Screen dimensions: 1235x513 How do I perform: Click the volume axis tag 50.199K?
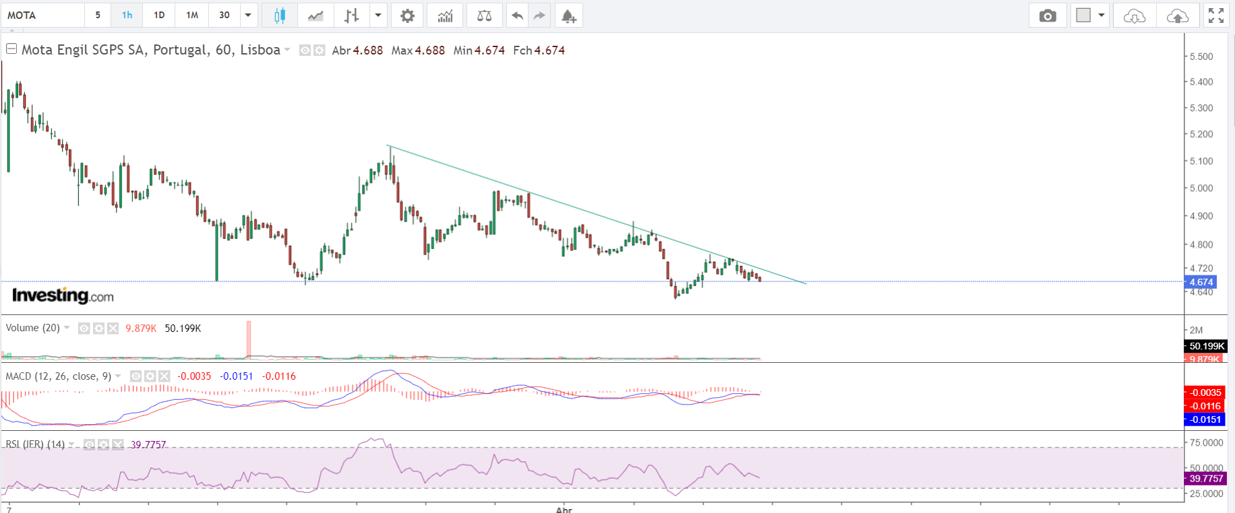pos(1205,346)
